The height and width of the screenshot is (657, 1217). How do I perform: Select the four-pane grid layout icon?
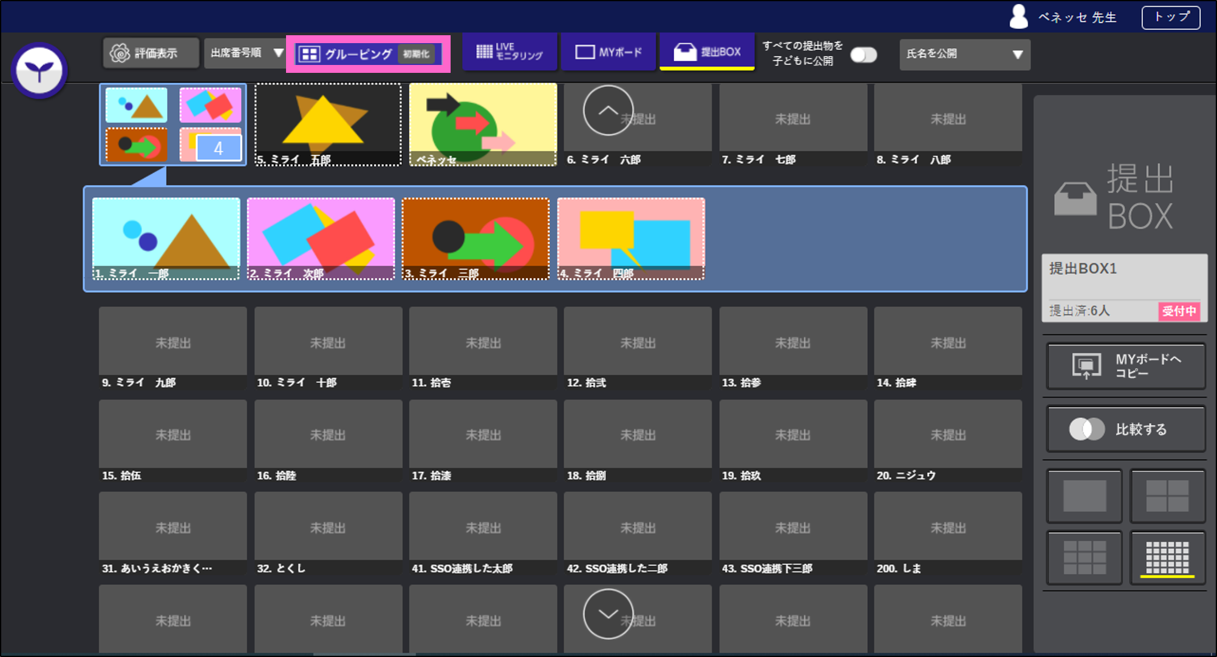(1167, 496)
